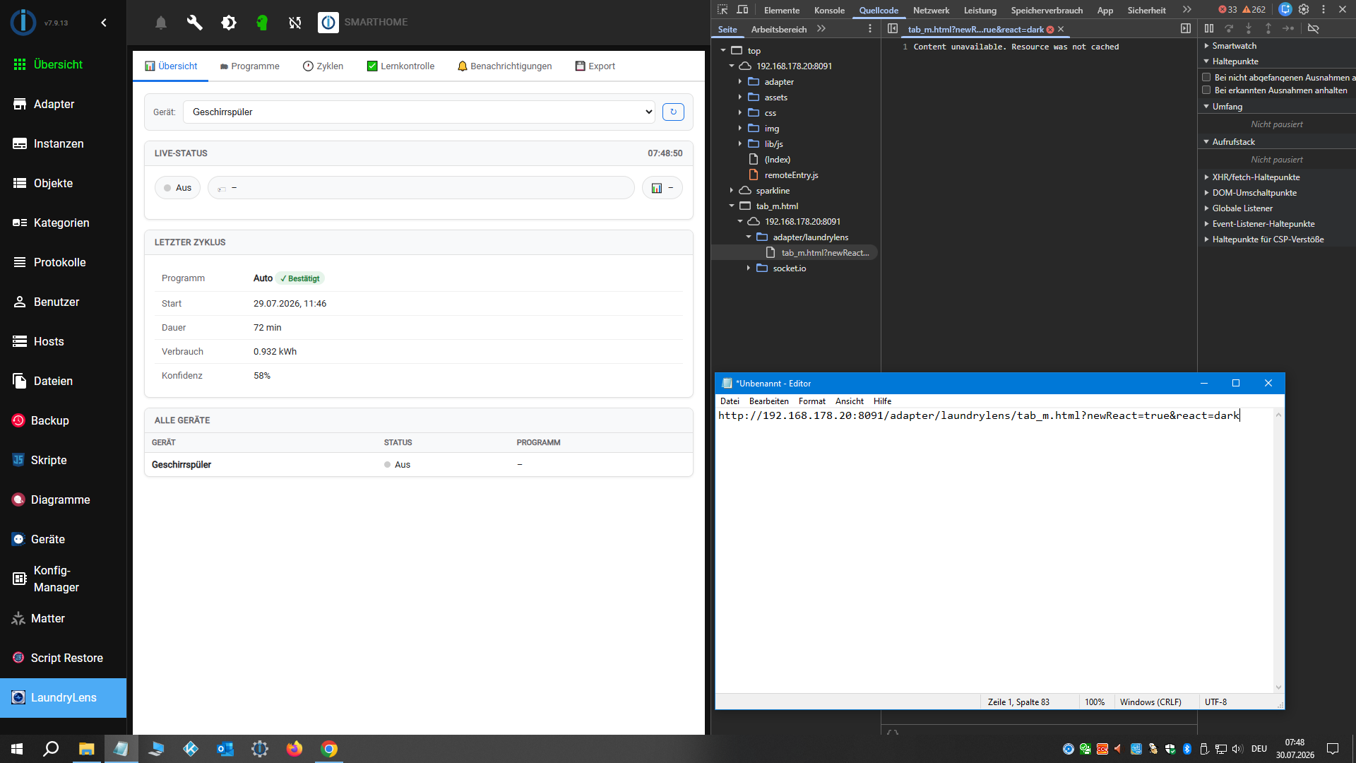Click the sync-disabled icon in top bar
The image size is (1356, 763).
point(295,23)
